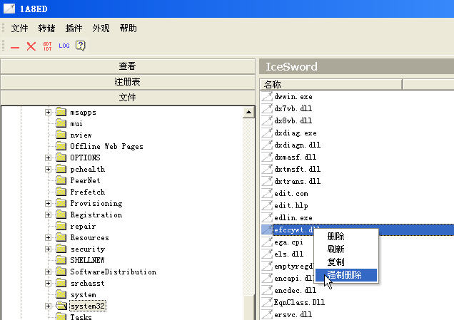The width and height of the screenshot is (454, 320).
Task: Select the file edlin.exe
Action: (x=293, y=217)
